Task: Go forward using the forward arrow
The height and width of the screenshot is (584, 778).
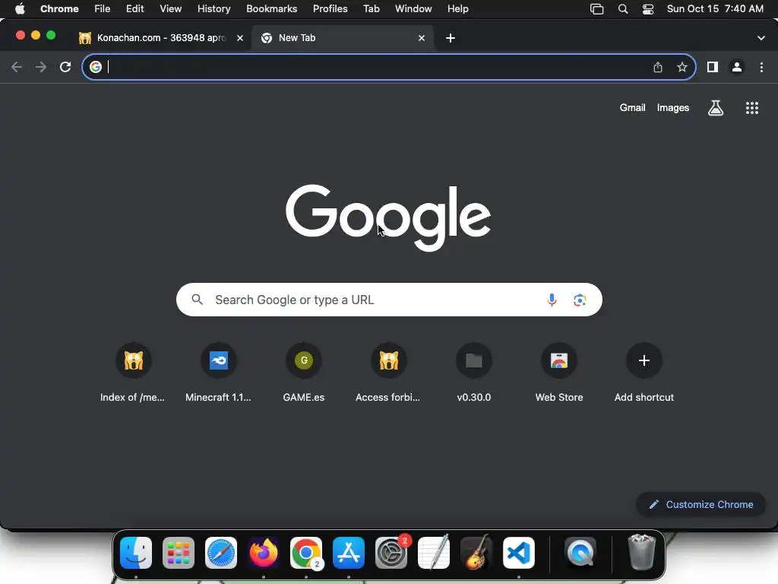Action: [x=41, y=67]
